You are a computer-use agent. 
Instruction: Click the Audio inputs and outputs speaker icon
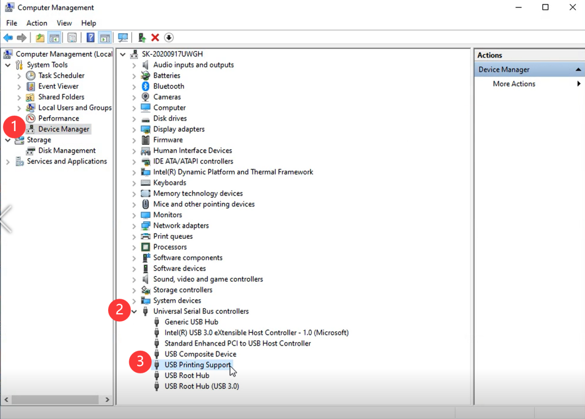(146, 65)
